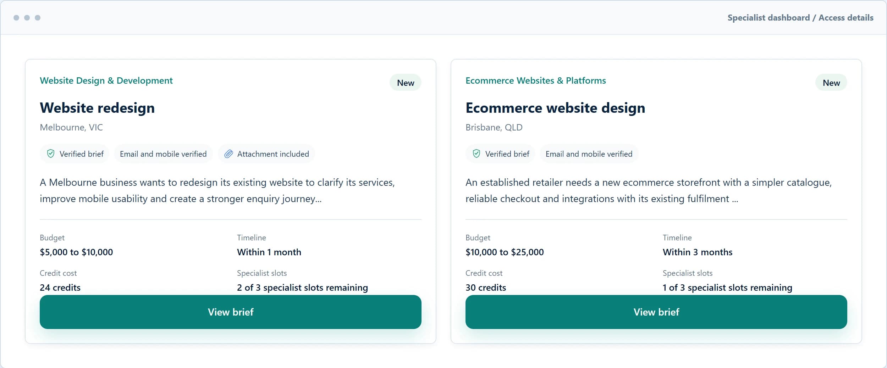
Task: Click the New badge on Website redesign card
Action: pos(406,83)
